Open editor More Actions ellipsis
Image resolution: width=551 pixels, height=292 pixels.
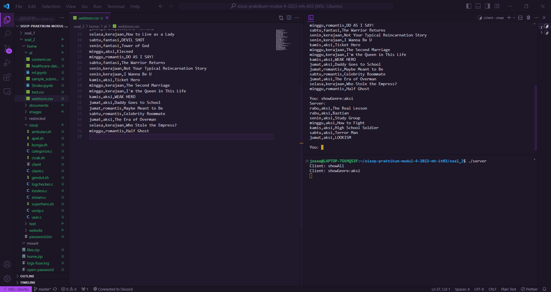click(297, 18)
